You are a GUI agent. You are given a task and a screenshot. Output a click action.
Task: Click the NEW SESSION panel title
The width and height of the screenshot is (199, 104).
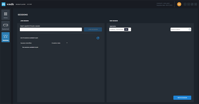click(x=114, y=21)
